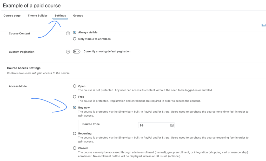Select the Recurring access mode
Viewport: 266px width, 161px height.
tap(75, 133)
